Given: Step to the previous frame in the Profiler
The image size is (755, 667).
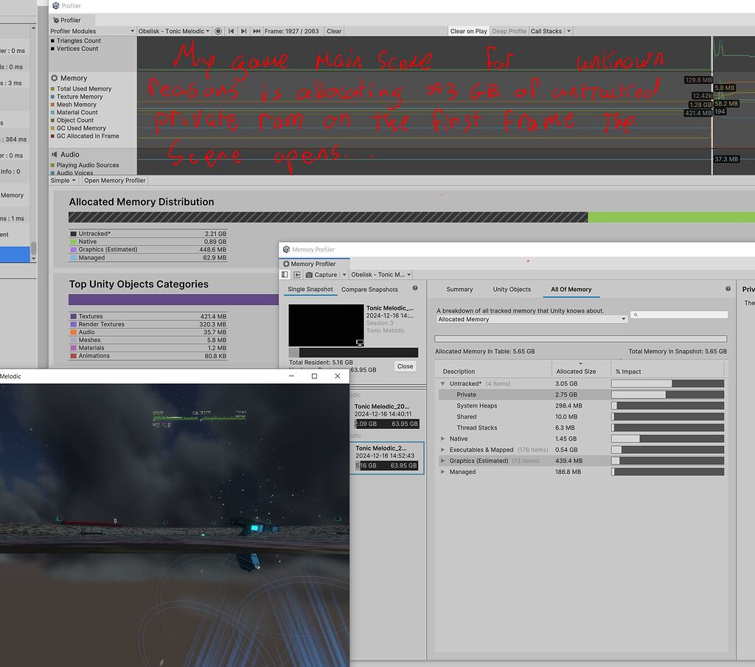Looking at the screenshot, I should pos(231,31).
